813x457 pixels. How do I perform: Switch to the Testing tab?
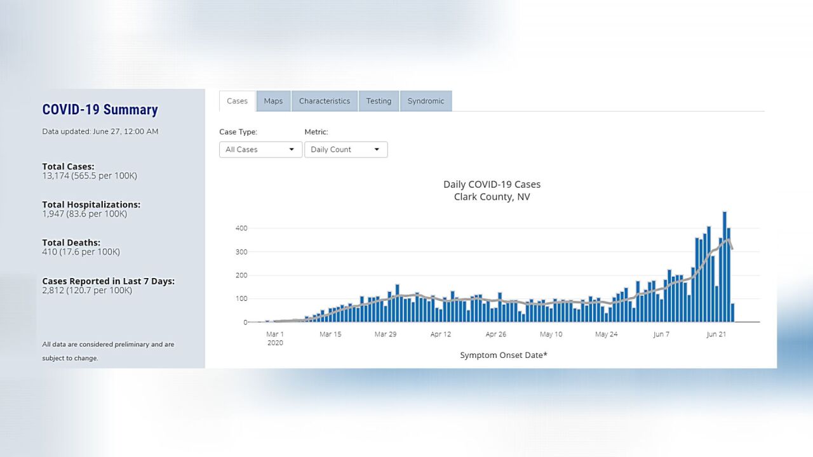point(379,101)
